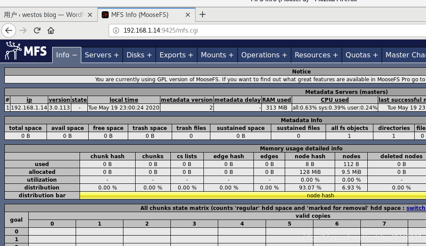
Task: Click the yellow node hash distribution bar
Action: 253,196
